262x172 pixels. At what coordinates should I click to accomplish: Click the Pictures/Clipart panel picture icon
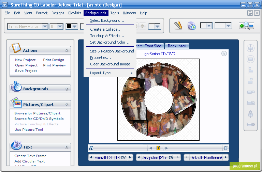[x=16, y=103]
